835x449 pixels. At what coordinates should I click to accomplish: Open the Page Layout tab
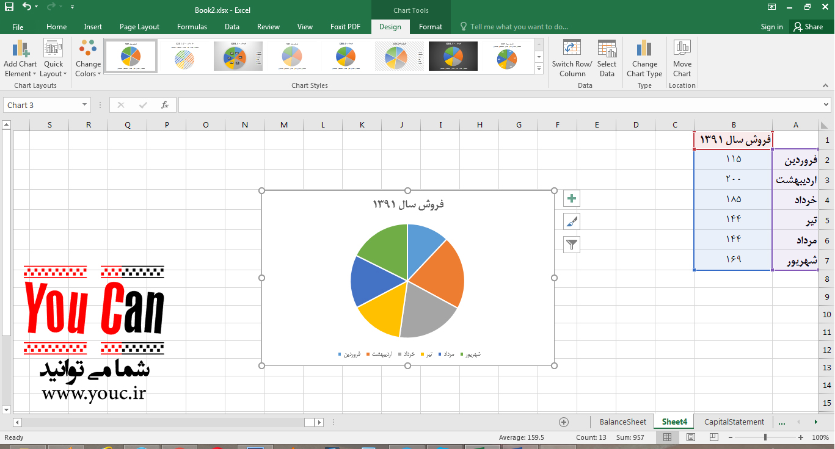pyautogui.click(x=139, y=27)
